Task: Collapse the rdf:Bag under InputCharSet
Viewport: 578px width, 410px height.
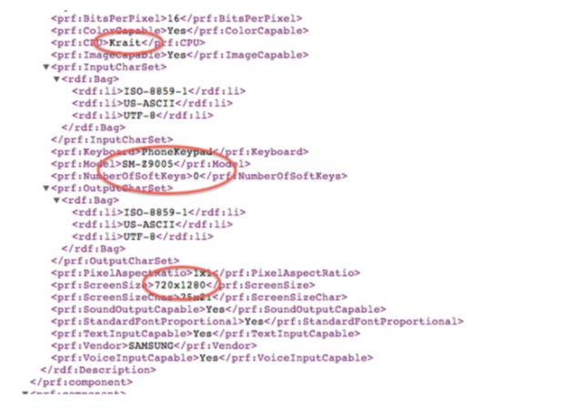Action: (x=56, y=79)
